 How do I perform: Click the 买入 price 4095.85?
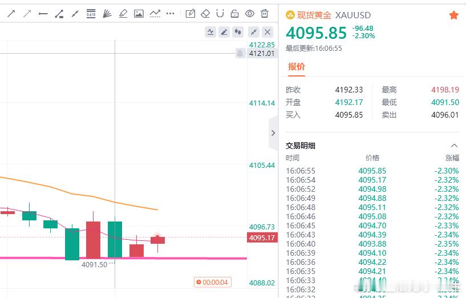[349, 115]
